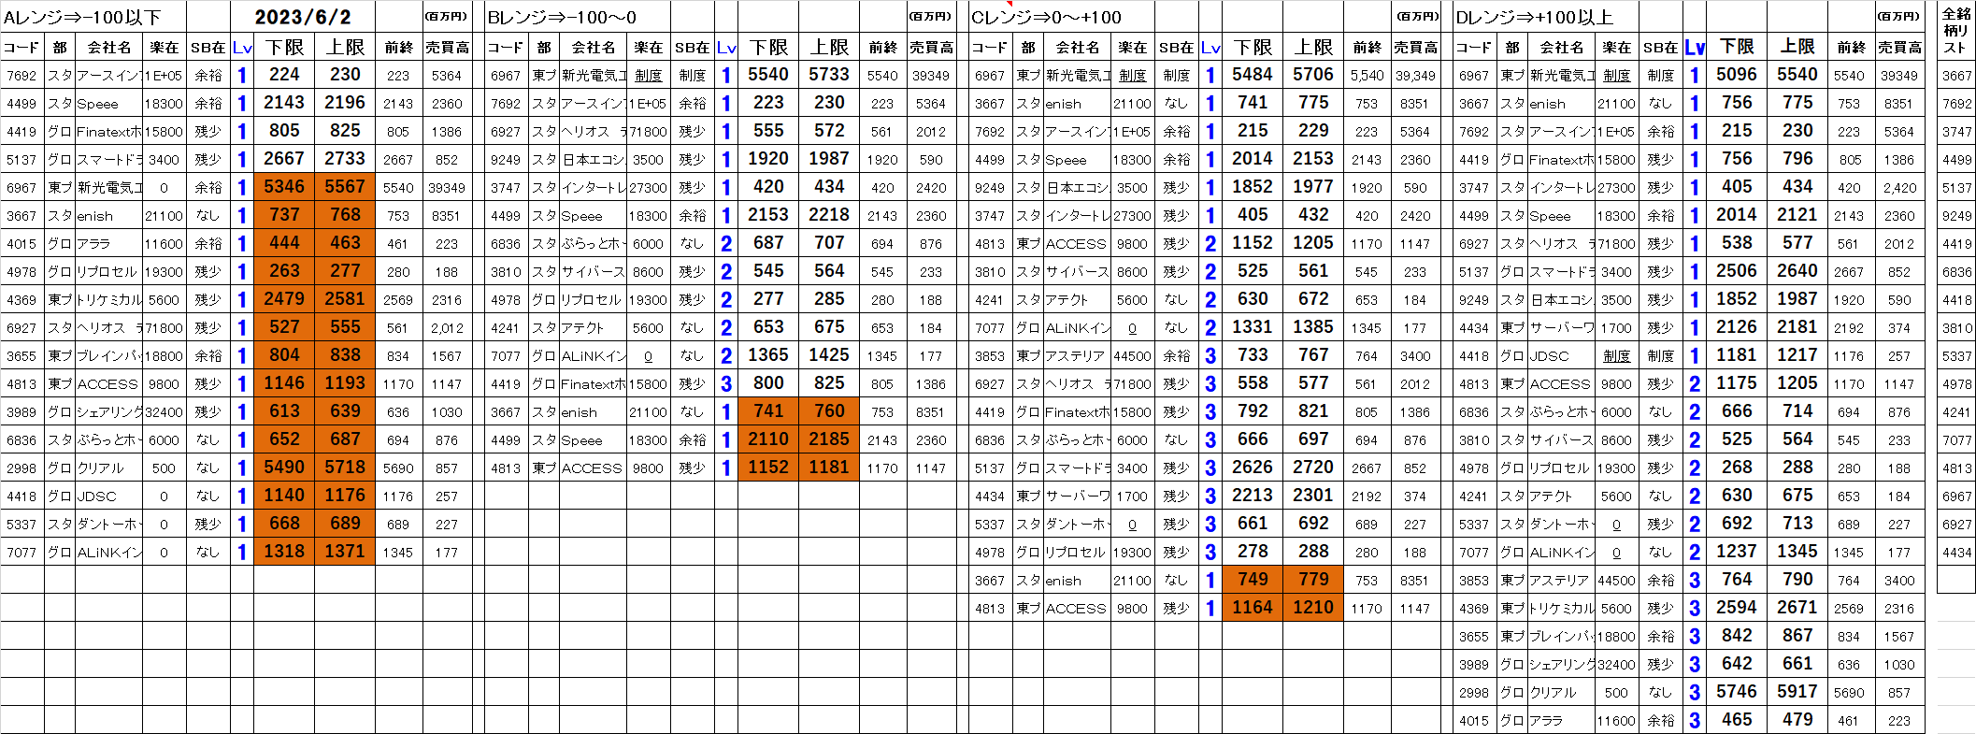Select the 上限 header in B range

(x=829, y=47)
